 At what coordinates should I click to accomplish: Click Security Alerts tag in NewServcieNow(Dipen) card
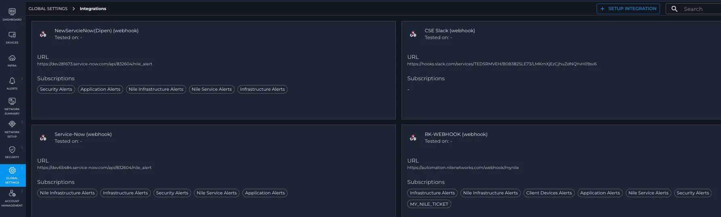point(56,89)
